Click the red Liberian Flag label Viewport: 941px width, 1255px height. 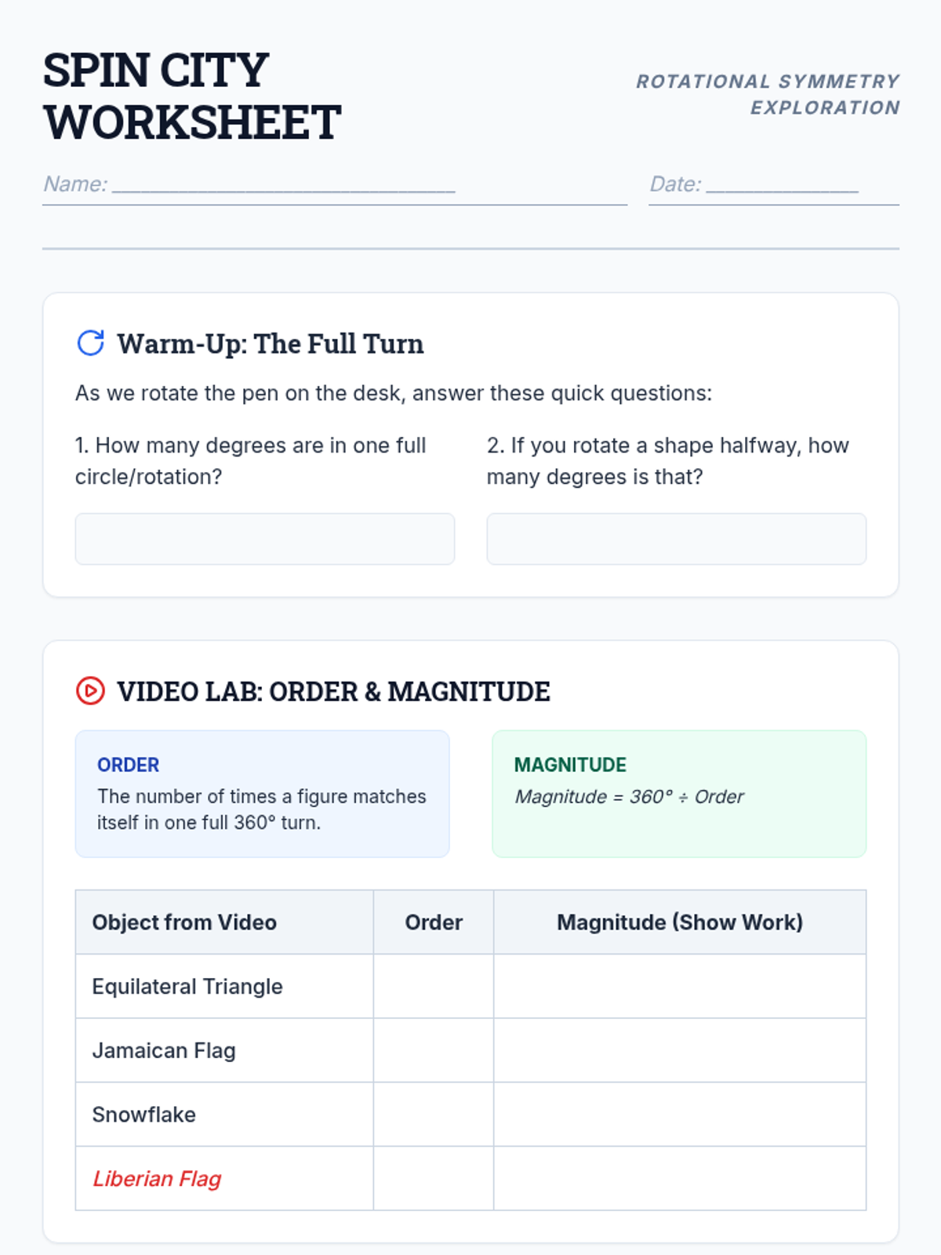point(157,1178)
